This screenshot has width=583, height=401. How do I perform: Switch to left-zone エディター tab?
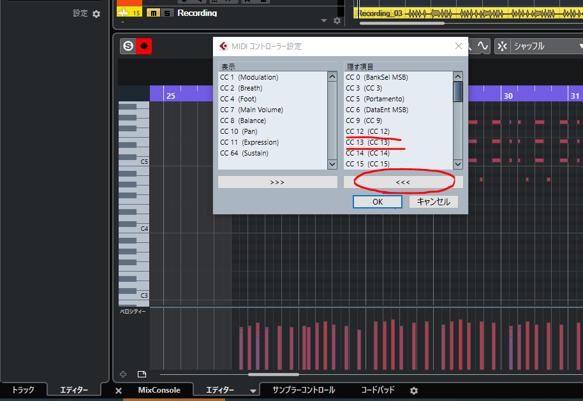(73, 390)
